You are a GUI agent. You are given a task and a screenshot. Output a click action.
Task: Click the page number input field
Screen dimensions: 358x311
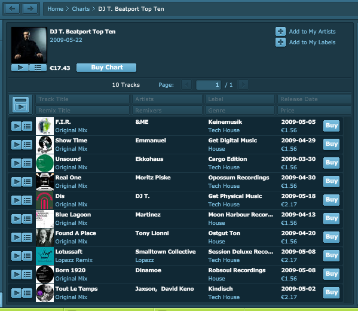coord(209,85)
